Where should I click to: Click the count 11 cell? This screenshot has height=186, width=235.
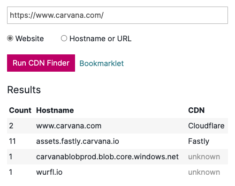tap(12, 141)
